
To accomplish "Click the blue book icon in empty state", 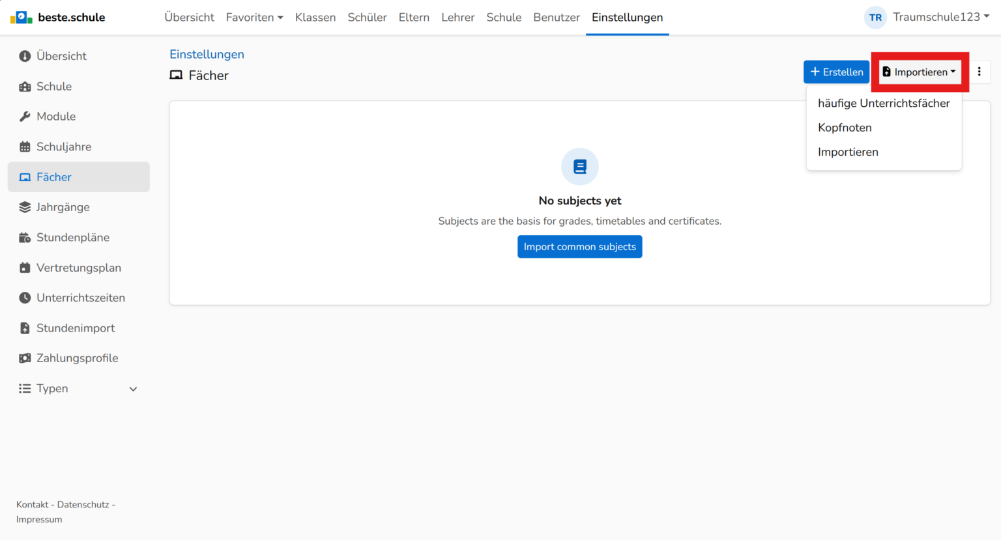I will (x=580, y=167).
